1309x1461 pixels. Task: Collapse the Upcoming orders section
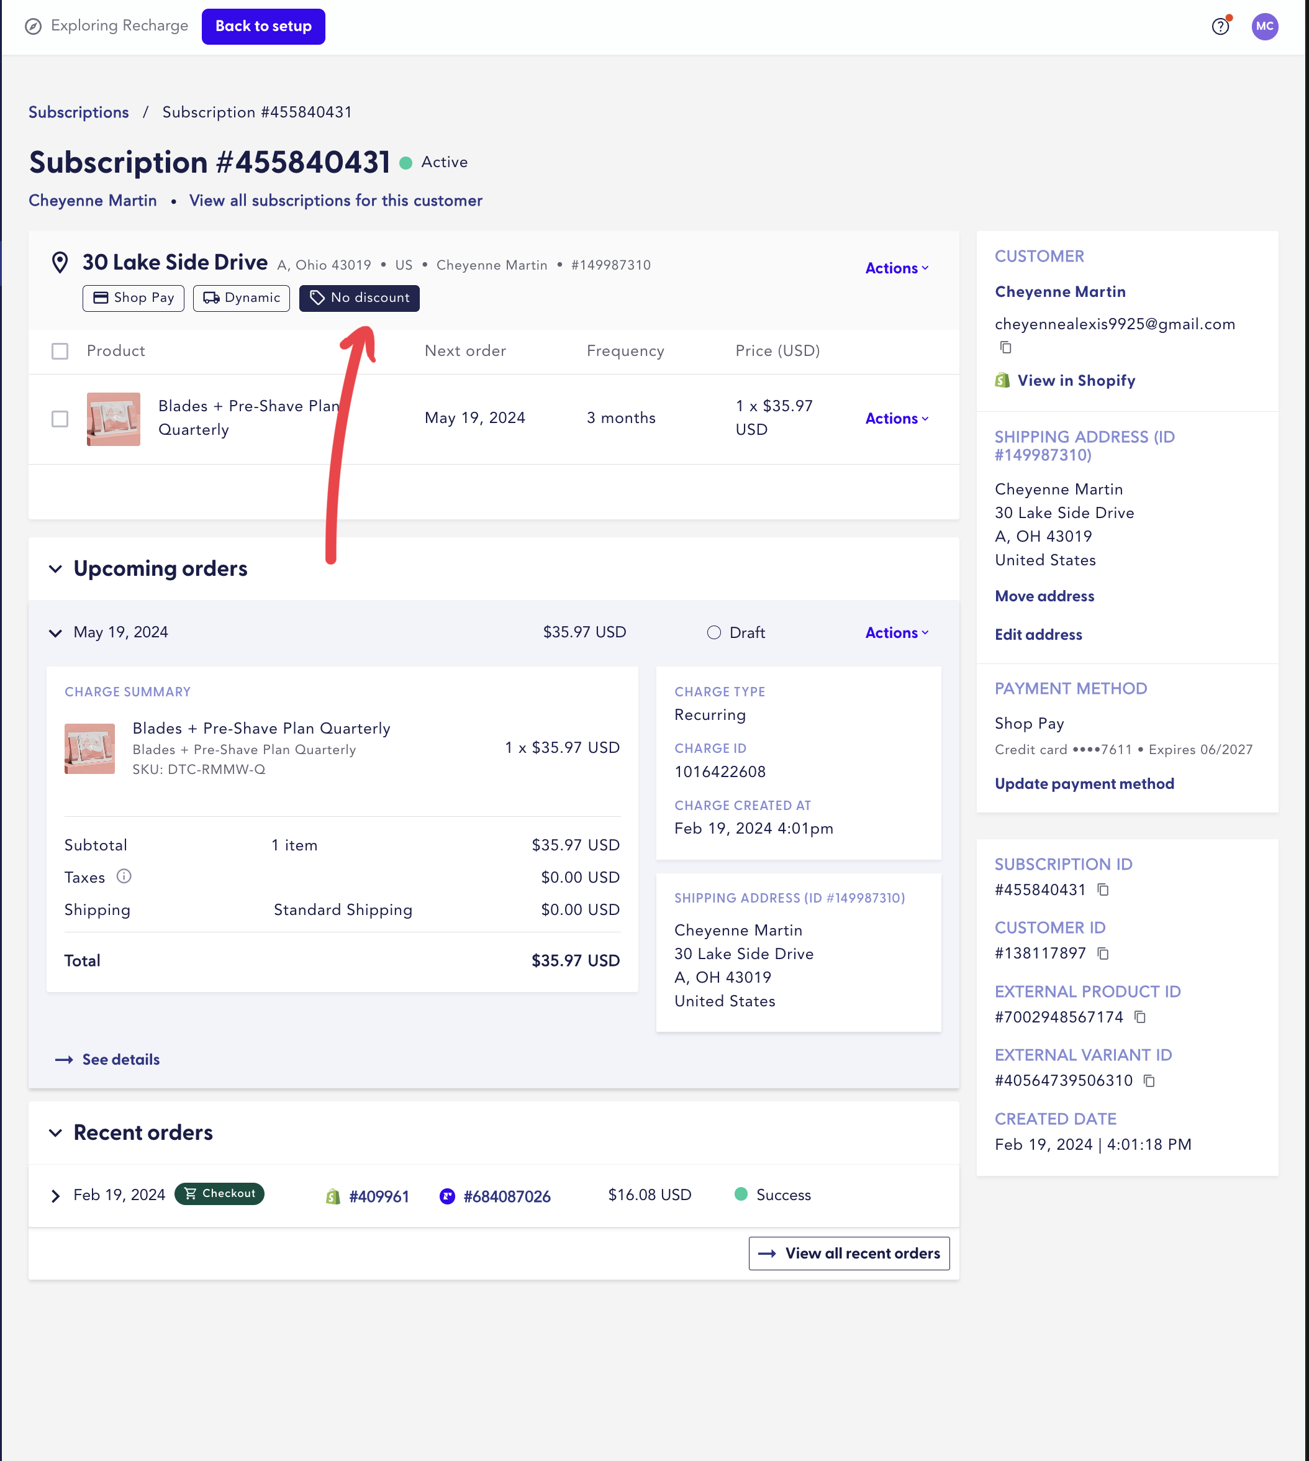tap(56, 568)
